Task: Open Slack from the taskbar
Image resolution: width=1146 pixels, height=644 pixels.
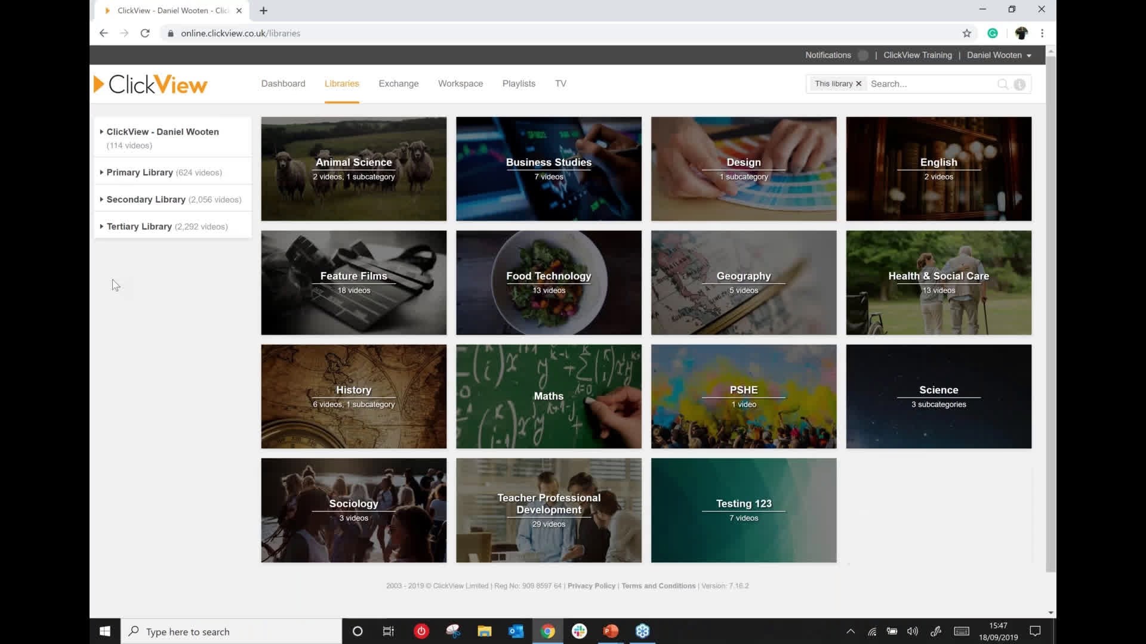Action: click(x=579, y=631)
